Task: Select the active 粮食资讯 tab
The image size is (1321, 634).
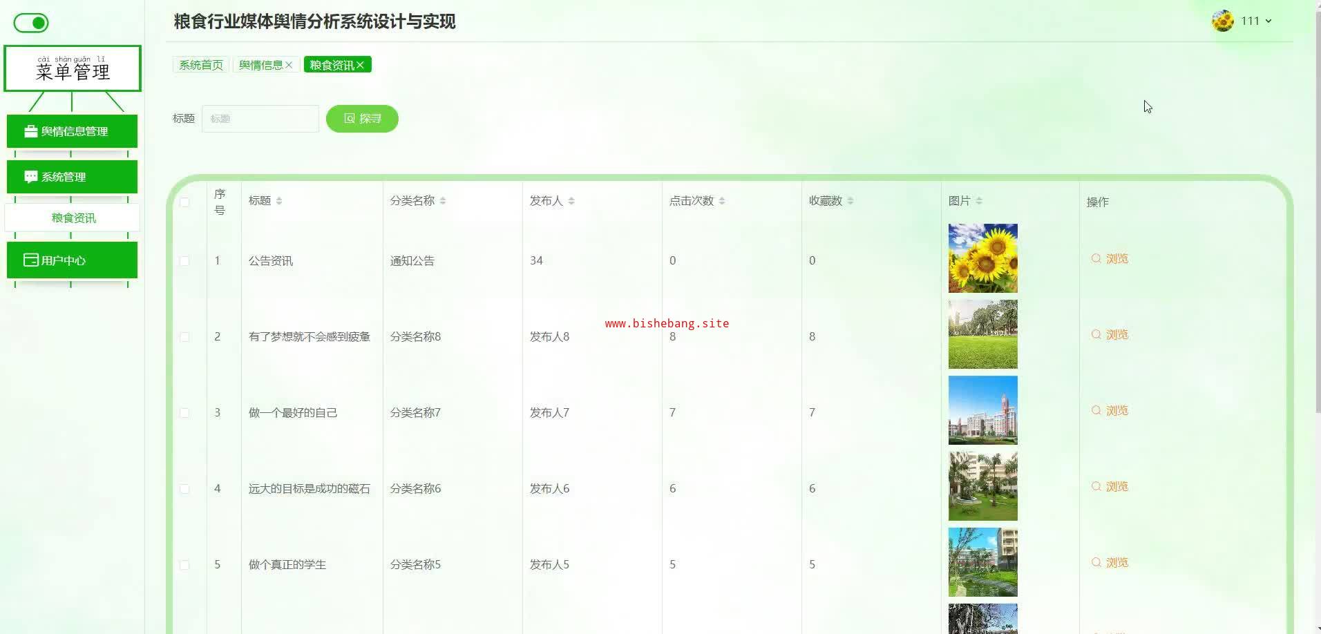Action: pos(332,65)
